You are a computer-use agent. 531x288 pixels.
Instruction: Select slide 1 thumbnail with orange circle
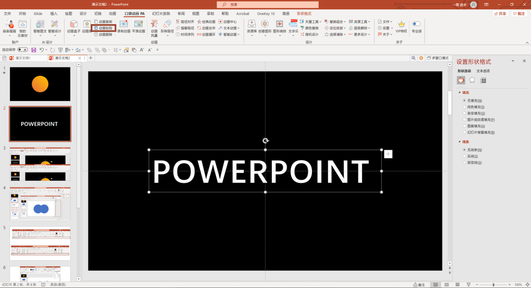pyautogui.click(x=40, y=84)
